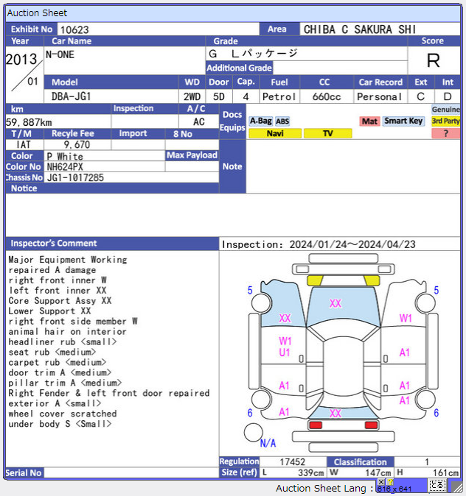Click the comment 'Core Support Assy XX'
The width and height of the screenshot is (466, 496).
click(x=60, y=300)
